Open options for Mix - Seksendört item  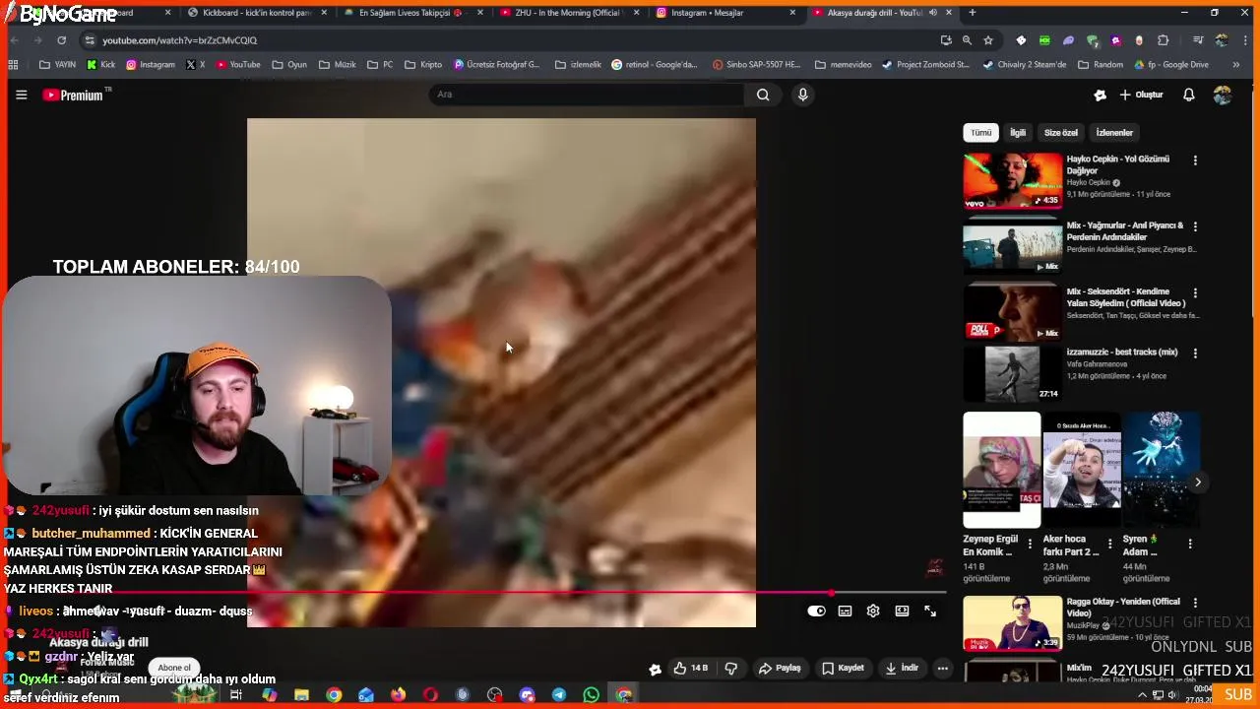1195,292
